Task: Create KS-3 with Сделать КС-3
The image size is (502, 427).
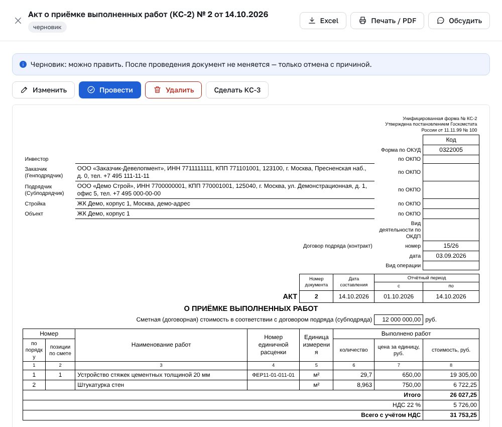Action: [x=237, y=90]
